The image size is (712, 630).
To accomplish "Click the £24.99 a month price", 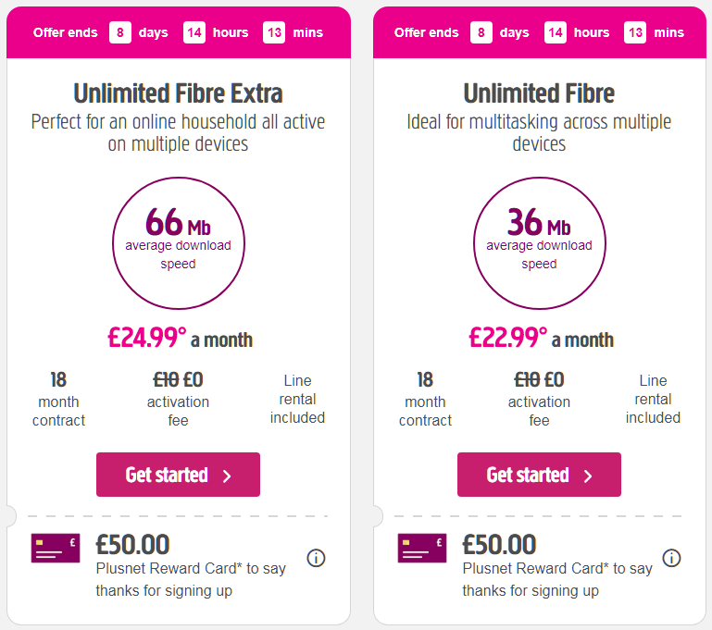I will click(x=180, y=339).
